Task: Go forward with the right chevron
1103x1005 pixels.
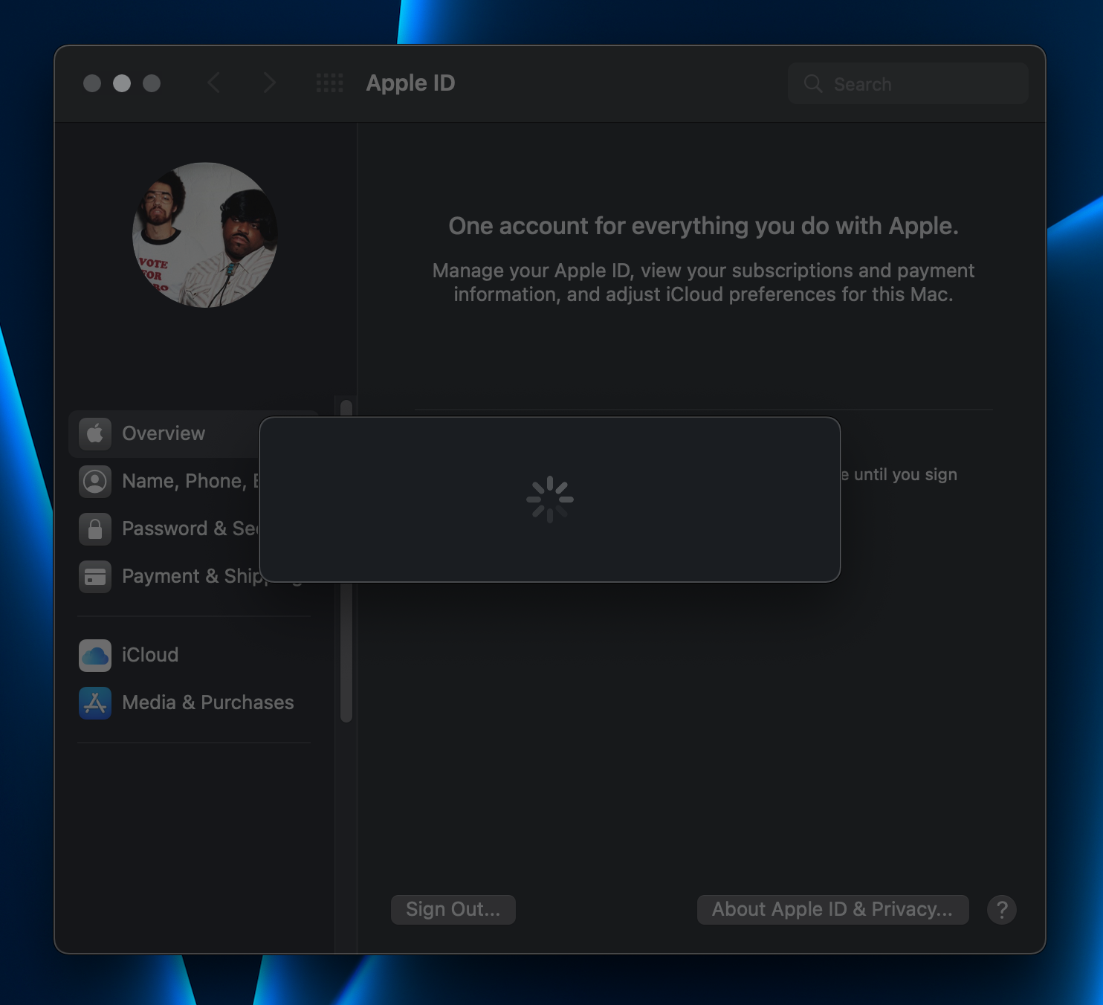Action: coord(269,83)
